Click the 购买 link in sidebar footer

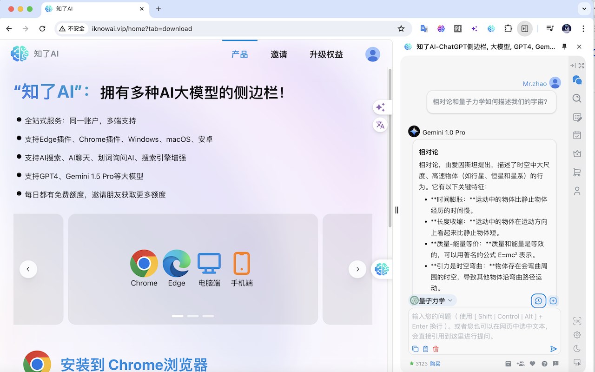(435, 364)
